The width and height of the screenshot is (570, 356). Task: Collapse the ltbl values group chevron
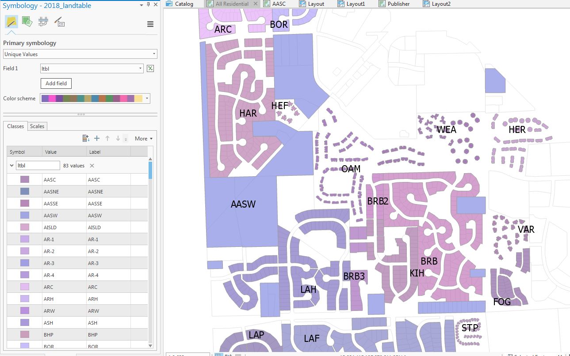11,166
